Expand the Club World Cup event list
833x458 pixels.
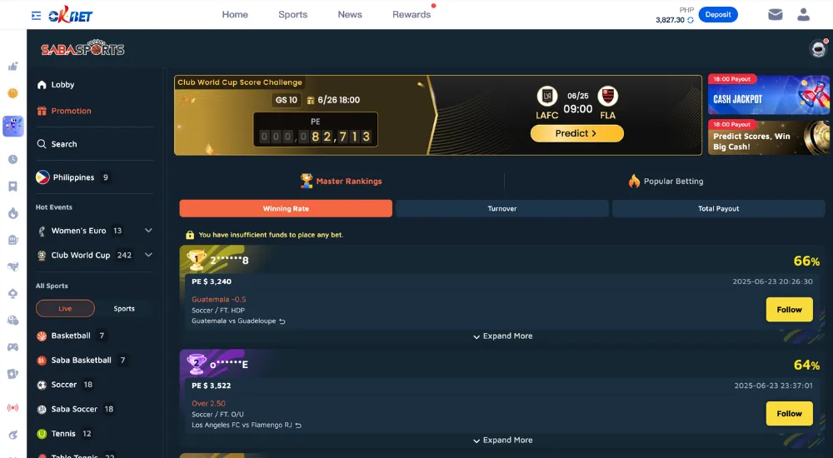point(148,255)
